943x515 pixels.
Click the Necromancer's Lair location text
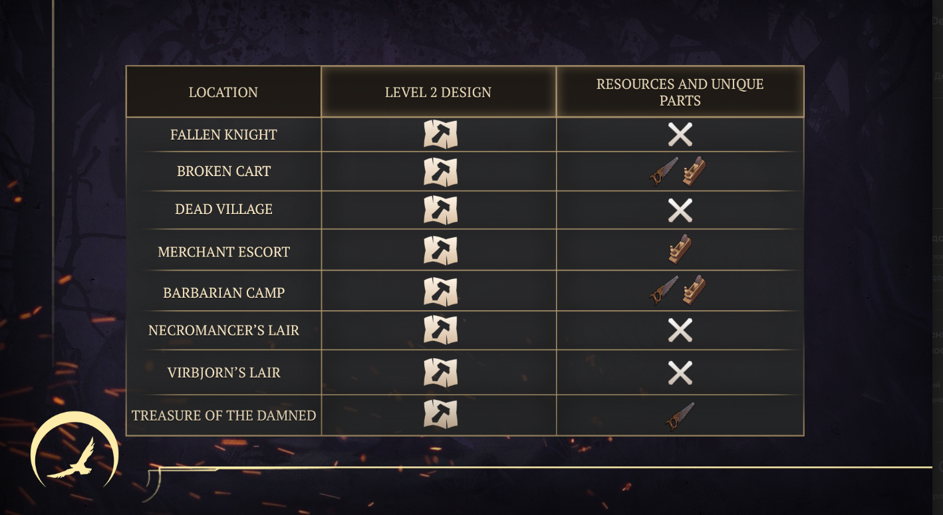pyautogui.click(x=224, y=330)
